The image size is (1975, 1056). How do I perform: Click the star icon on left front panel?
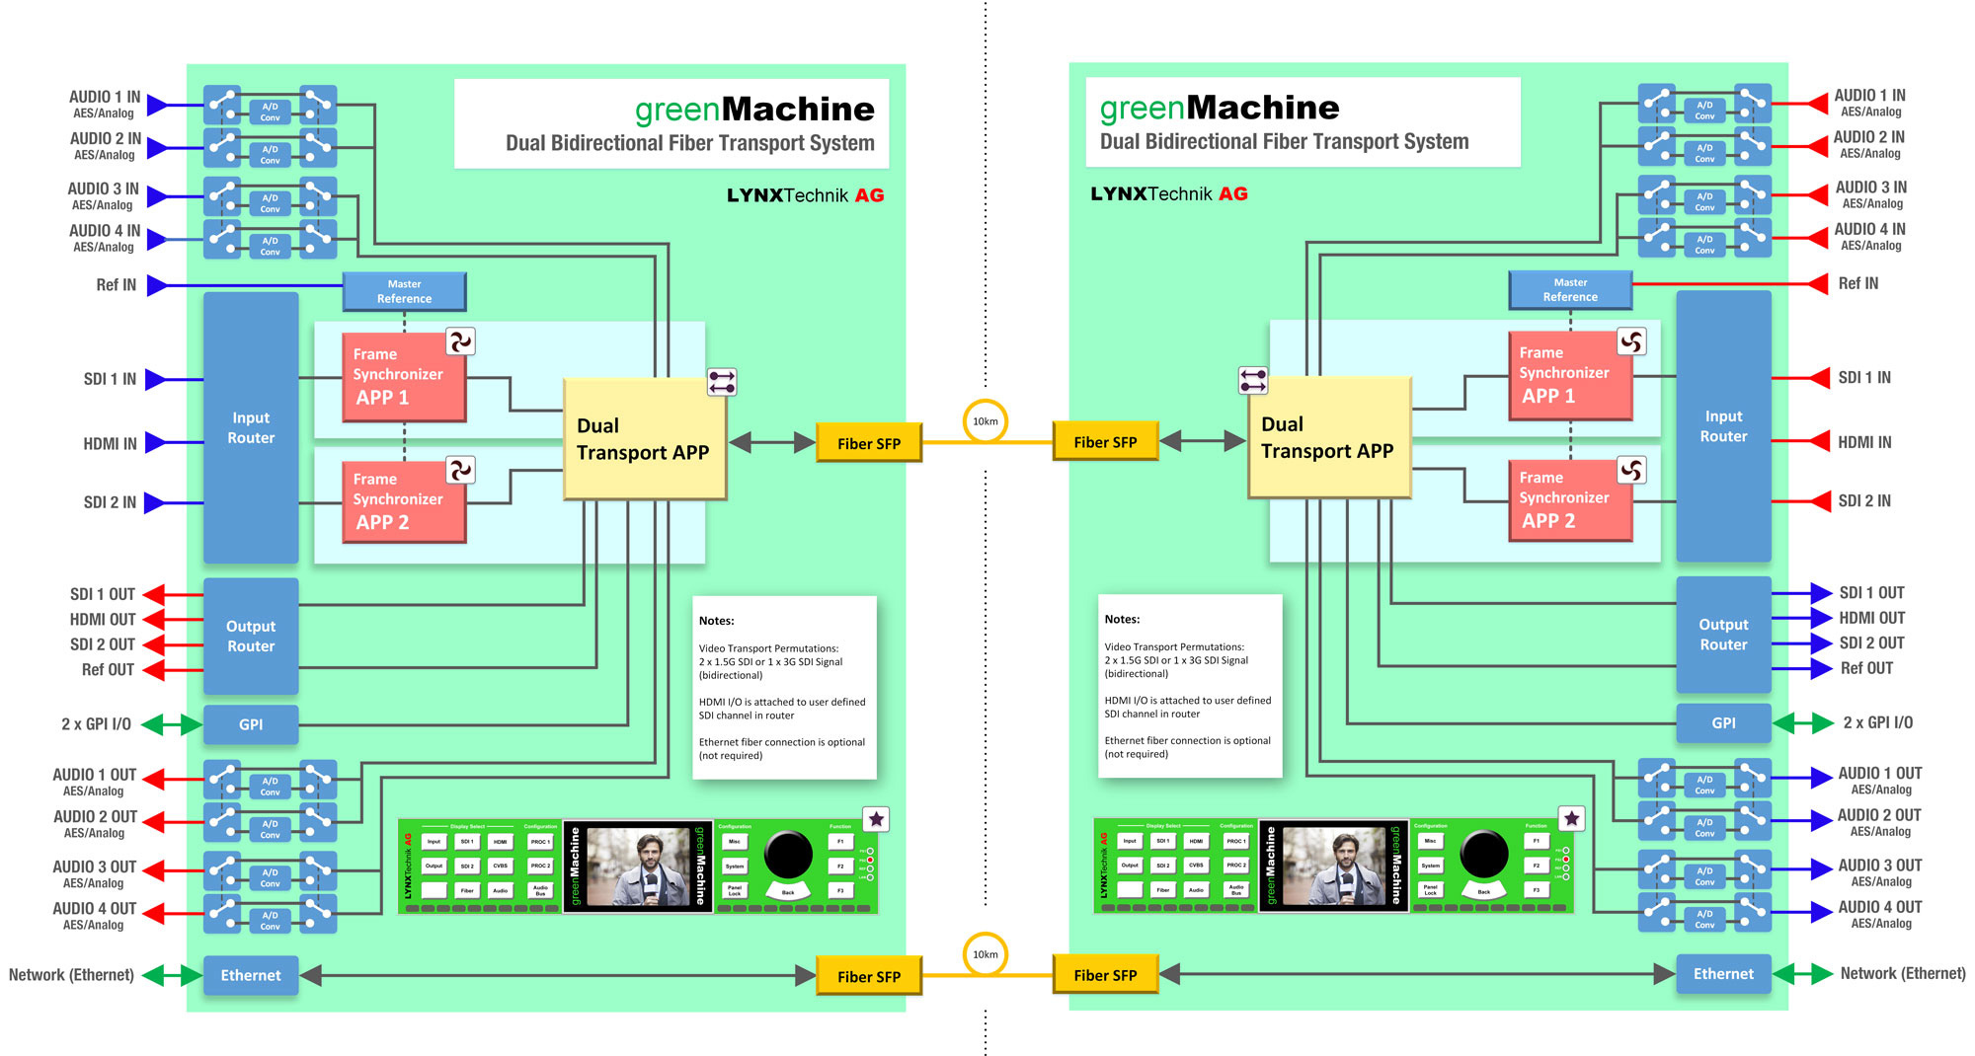(876, 819)
